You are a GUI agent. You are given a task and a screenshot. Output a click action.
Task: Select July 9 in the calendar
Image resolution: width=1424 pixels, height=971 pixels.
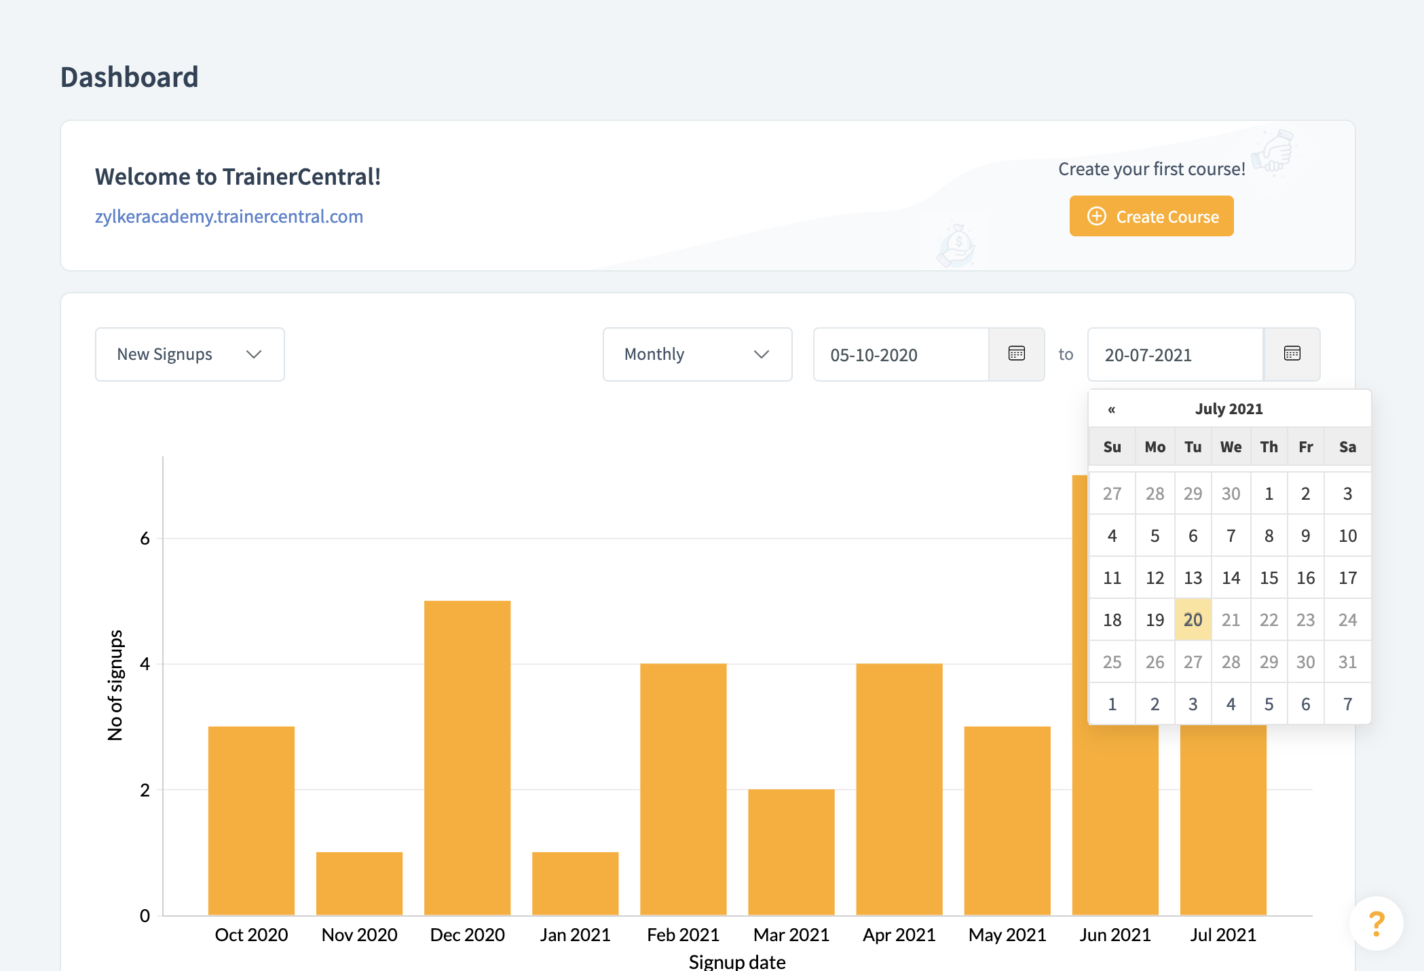[1305, 536]
